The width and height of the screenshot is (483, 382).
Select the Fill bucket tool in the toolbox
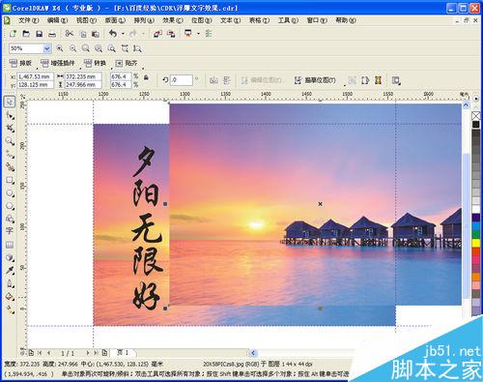pyautogui.click(x=10, y=297)
